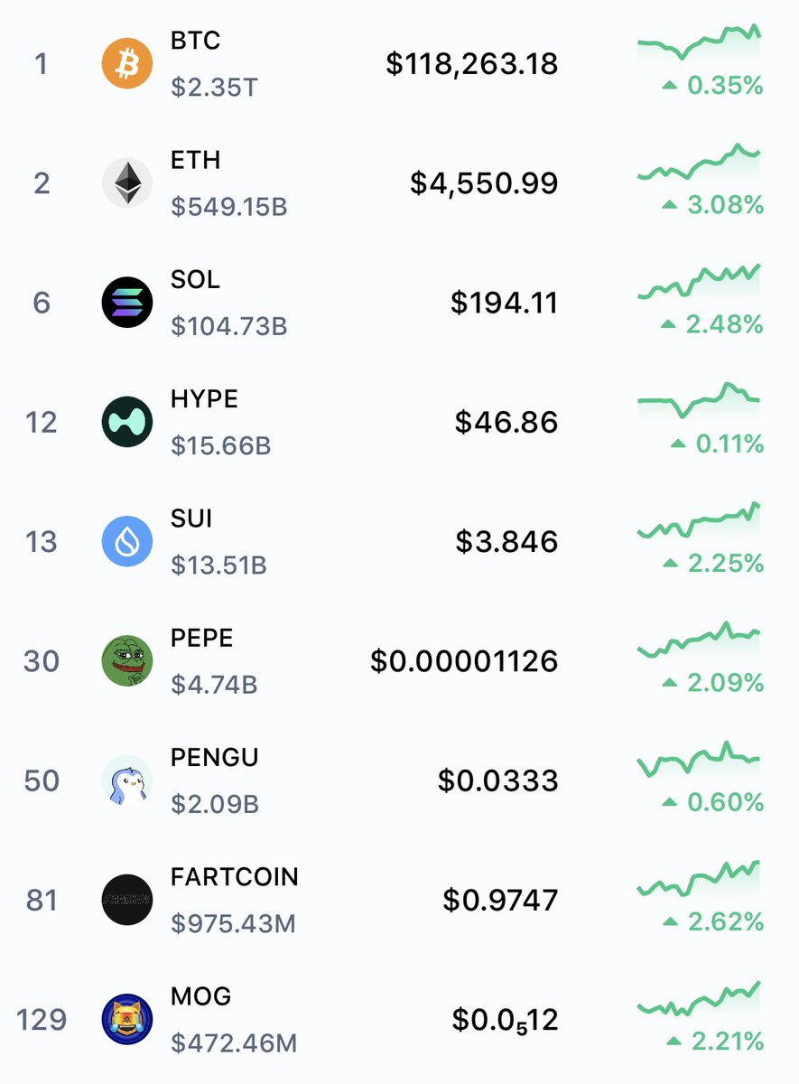
Task: Select the MOG cat face icon
Action: [127, 1019]
